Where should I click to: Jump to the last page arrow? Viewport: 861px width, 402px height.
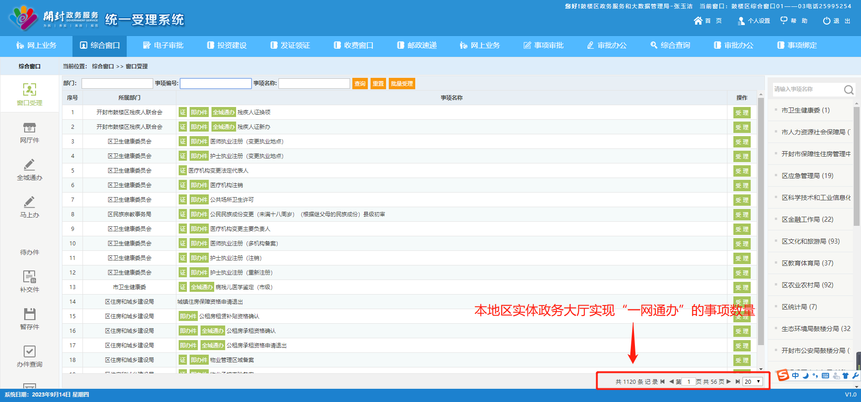pyautogui.click(x=737, y=382)
